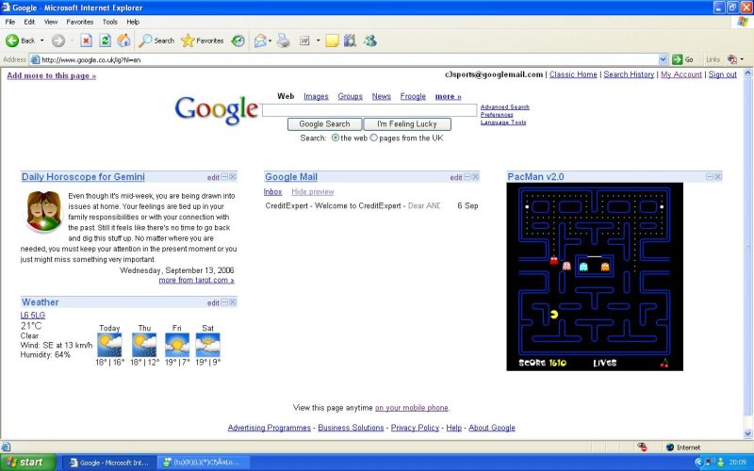Open the History toolbar icon
The height and width of the screenshot is (471, 754).
238,41
